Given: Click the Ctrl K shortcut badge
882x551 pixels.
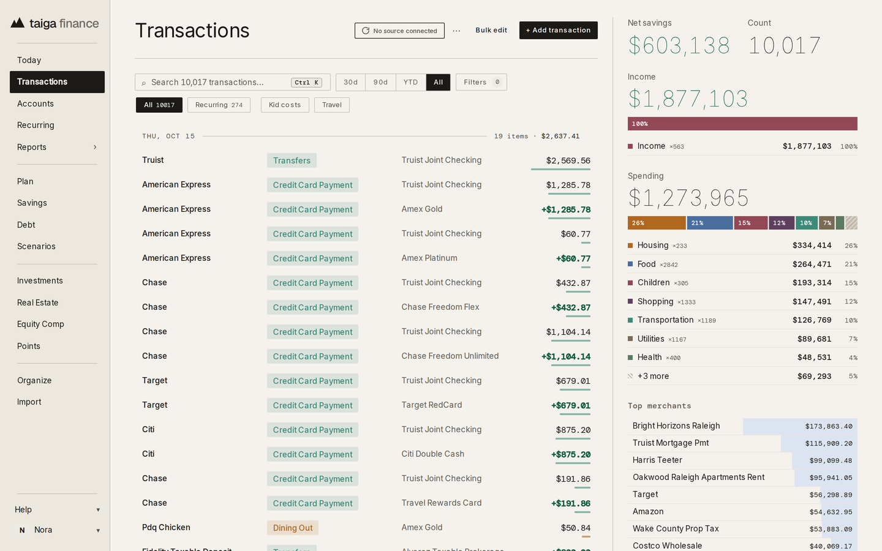Looking at the screenshot, I should pos(306,83).
